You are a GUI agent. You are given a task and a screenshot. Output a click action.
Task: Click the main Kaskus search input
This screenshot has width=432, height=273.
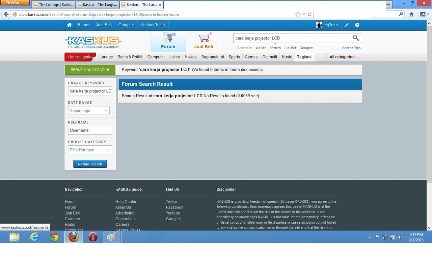pos(292,38)
